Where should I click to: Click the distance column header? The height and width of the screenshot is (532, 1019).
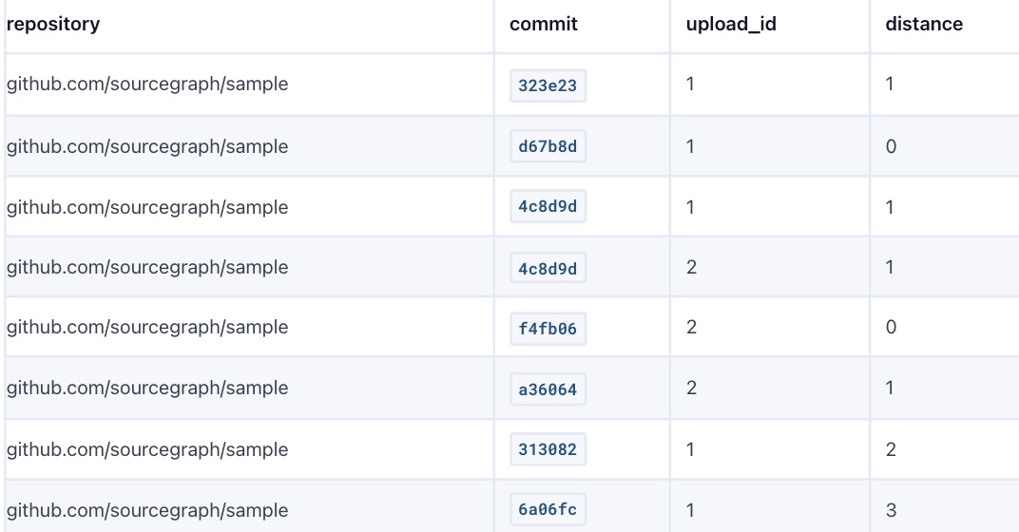point(924,24)
